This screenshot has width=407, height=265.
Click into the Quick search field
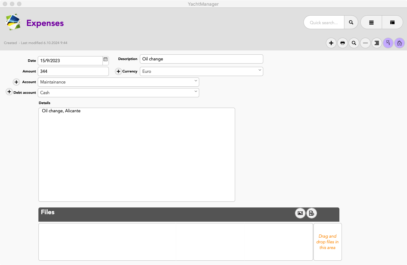tap(324, 22)
